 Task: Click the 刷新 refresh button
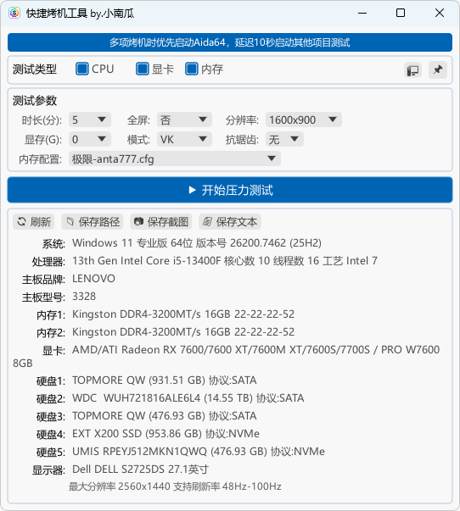click(x=34, y=222)
